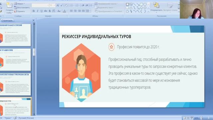Click the font name box

coord(40,5)
